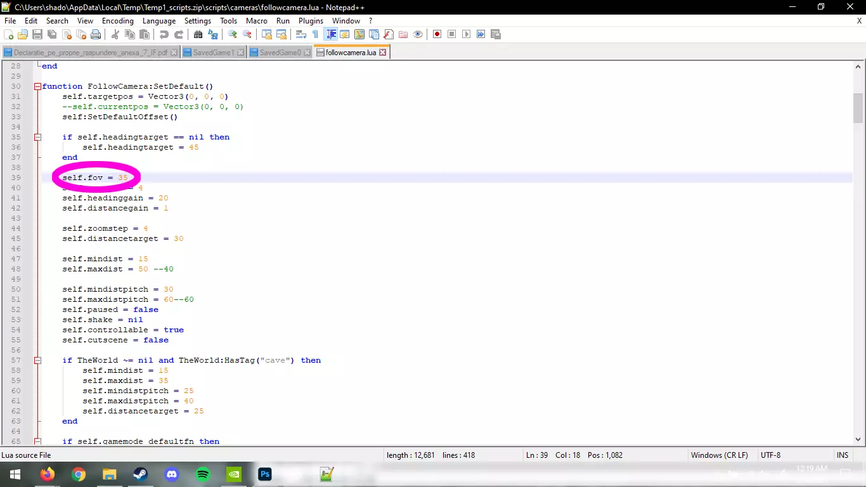This screenshot has height=487, width=866.
Task: Toggle Show All Characters pilcrow button
Action: [x=315, y=34]
